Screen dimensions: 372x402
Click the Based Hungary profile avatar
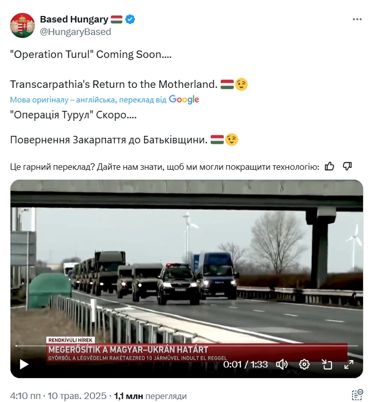tap(22, 25)
